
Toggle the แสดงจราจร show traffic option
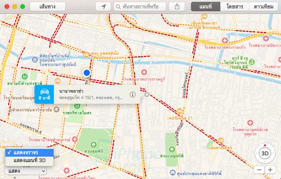point(29,153)
